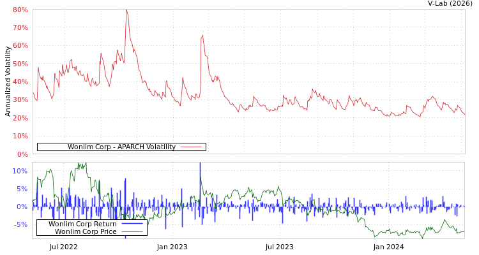Click the blue line swatch beside Return
Image resolution: width=479 pixels, height=255 pixels.
(x=132, y=224)
